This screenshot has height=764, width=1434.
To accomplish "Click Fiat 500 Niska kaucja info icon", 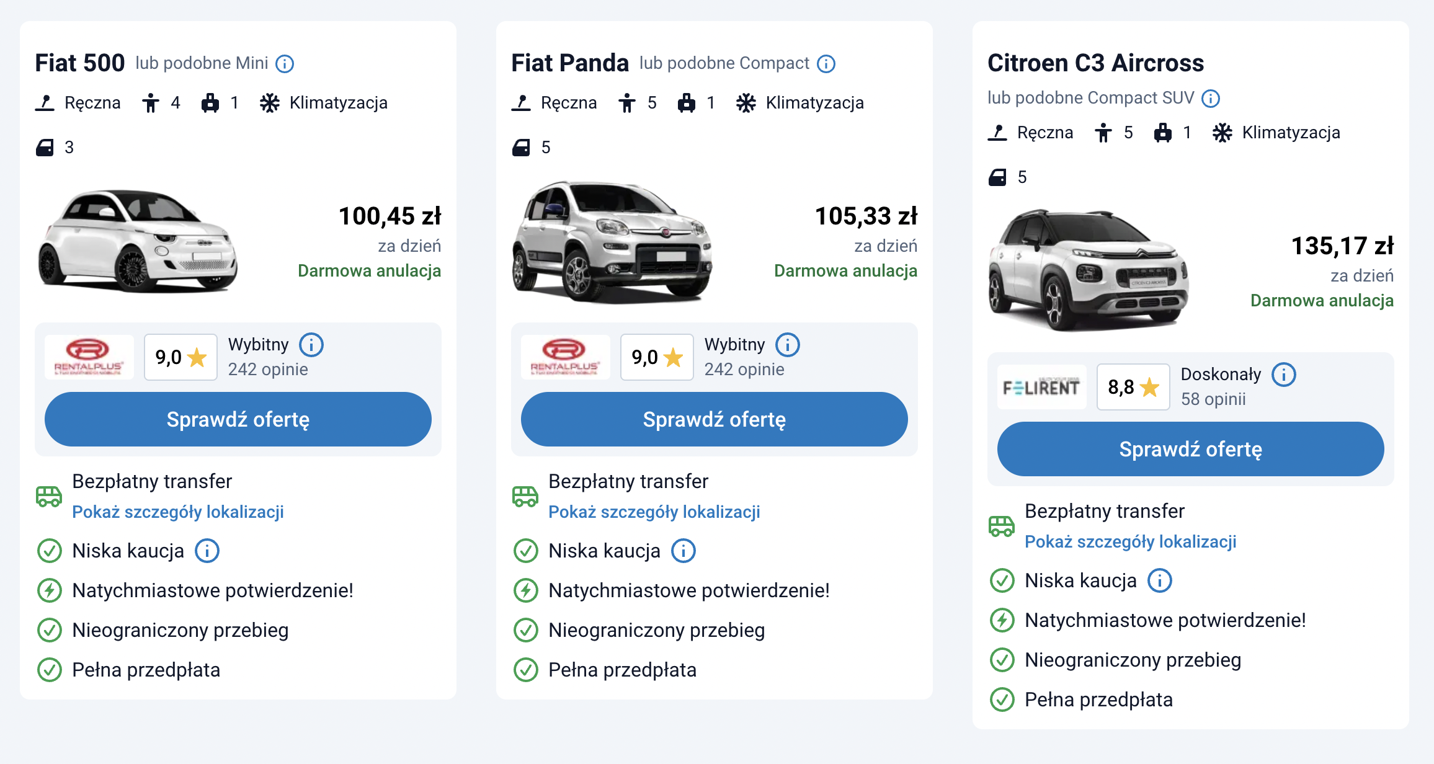I will tap(207, 551).
